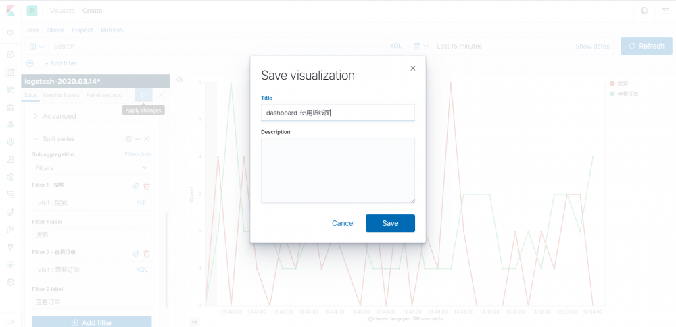Viewport: 676px width, 327px height.
Task: Click Show dates link
Action: [x=592, y=46]
